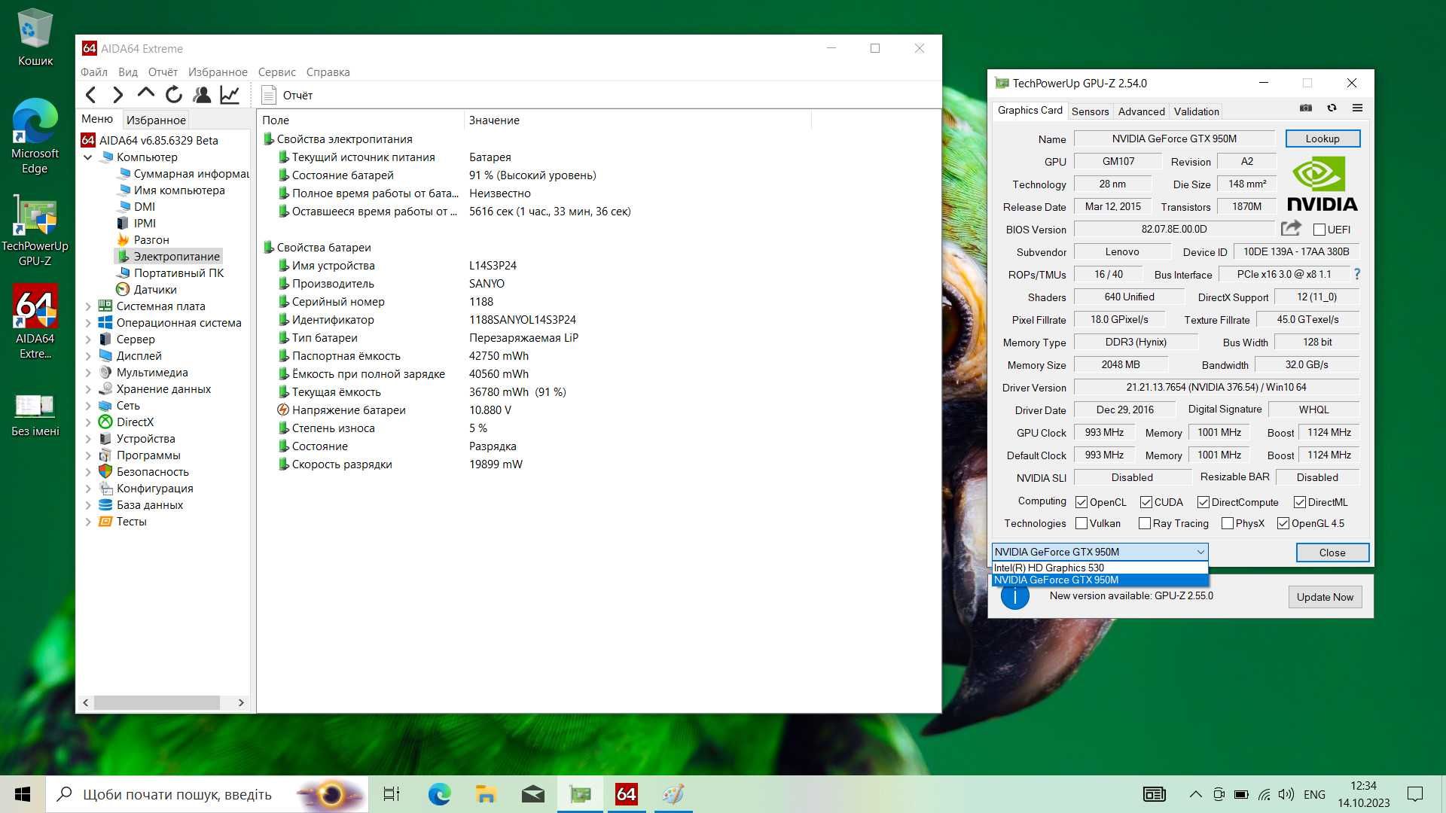1446x813 pixels.
Task: Toggle the OpenGL 4.5 checkbox
Action: (x=1283, y=523)
